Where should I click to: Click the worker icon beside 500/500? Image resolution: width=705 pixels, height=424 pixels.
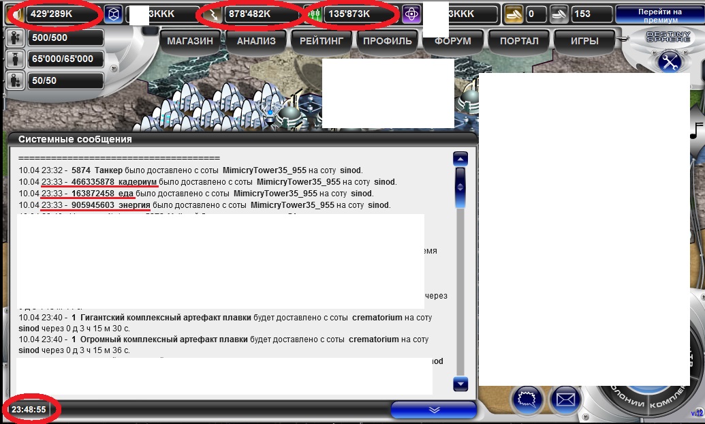pos(15,37)
